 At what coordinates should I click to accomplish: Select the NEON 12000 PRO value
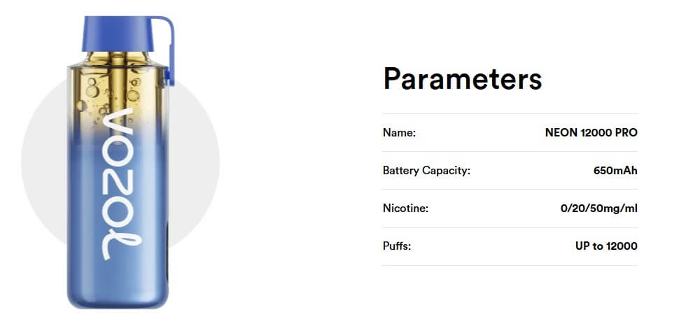[591, 132]
